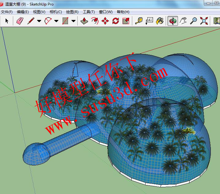Activate the Zoom magnifier tool

194,21
